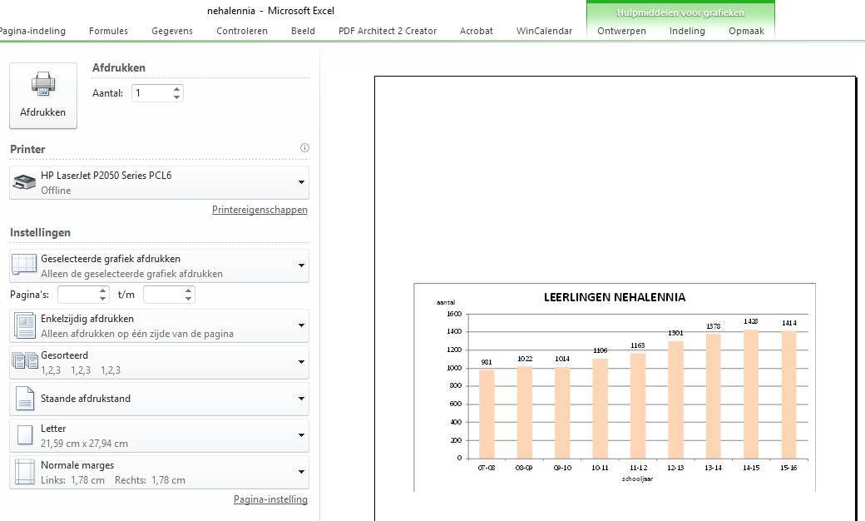This screenshot has width=865, height=521.
Task: Switch to the Acrobat tab
Action: pos(476,31)
